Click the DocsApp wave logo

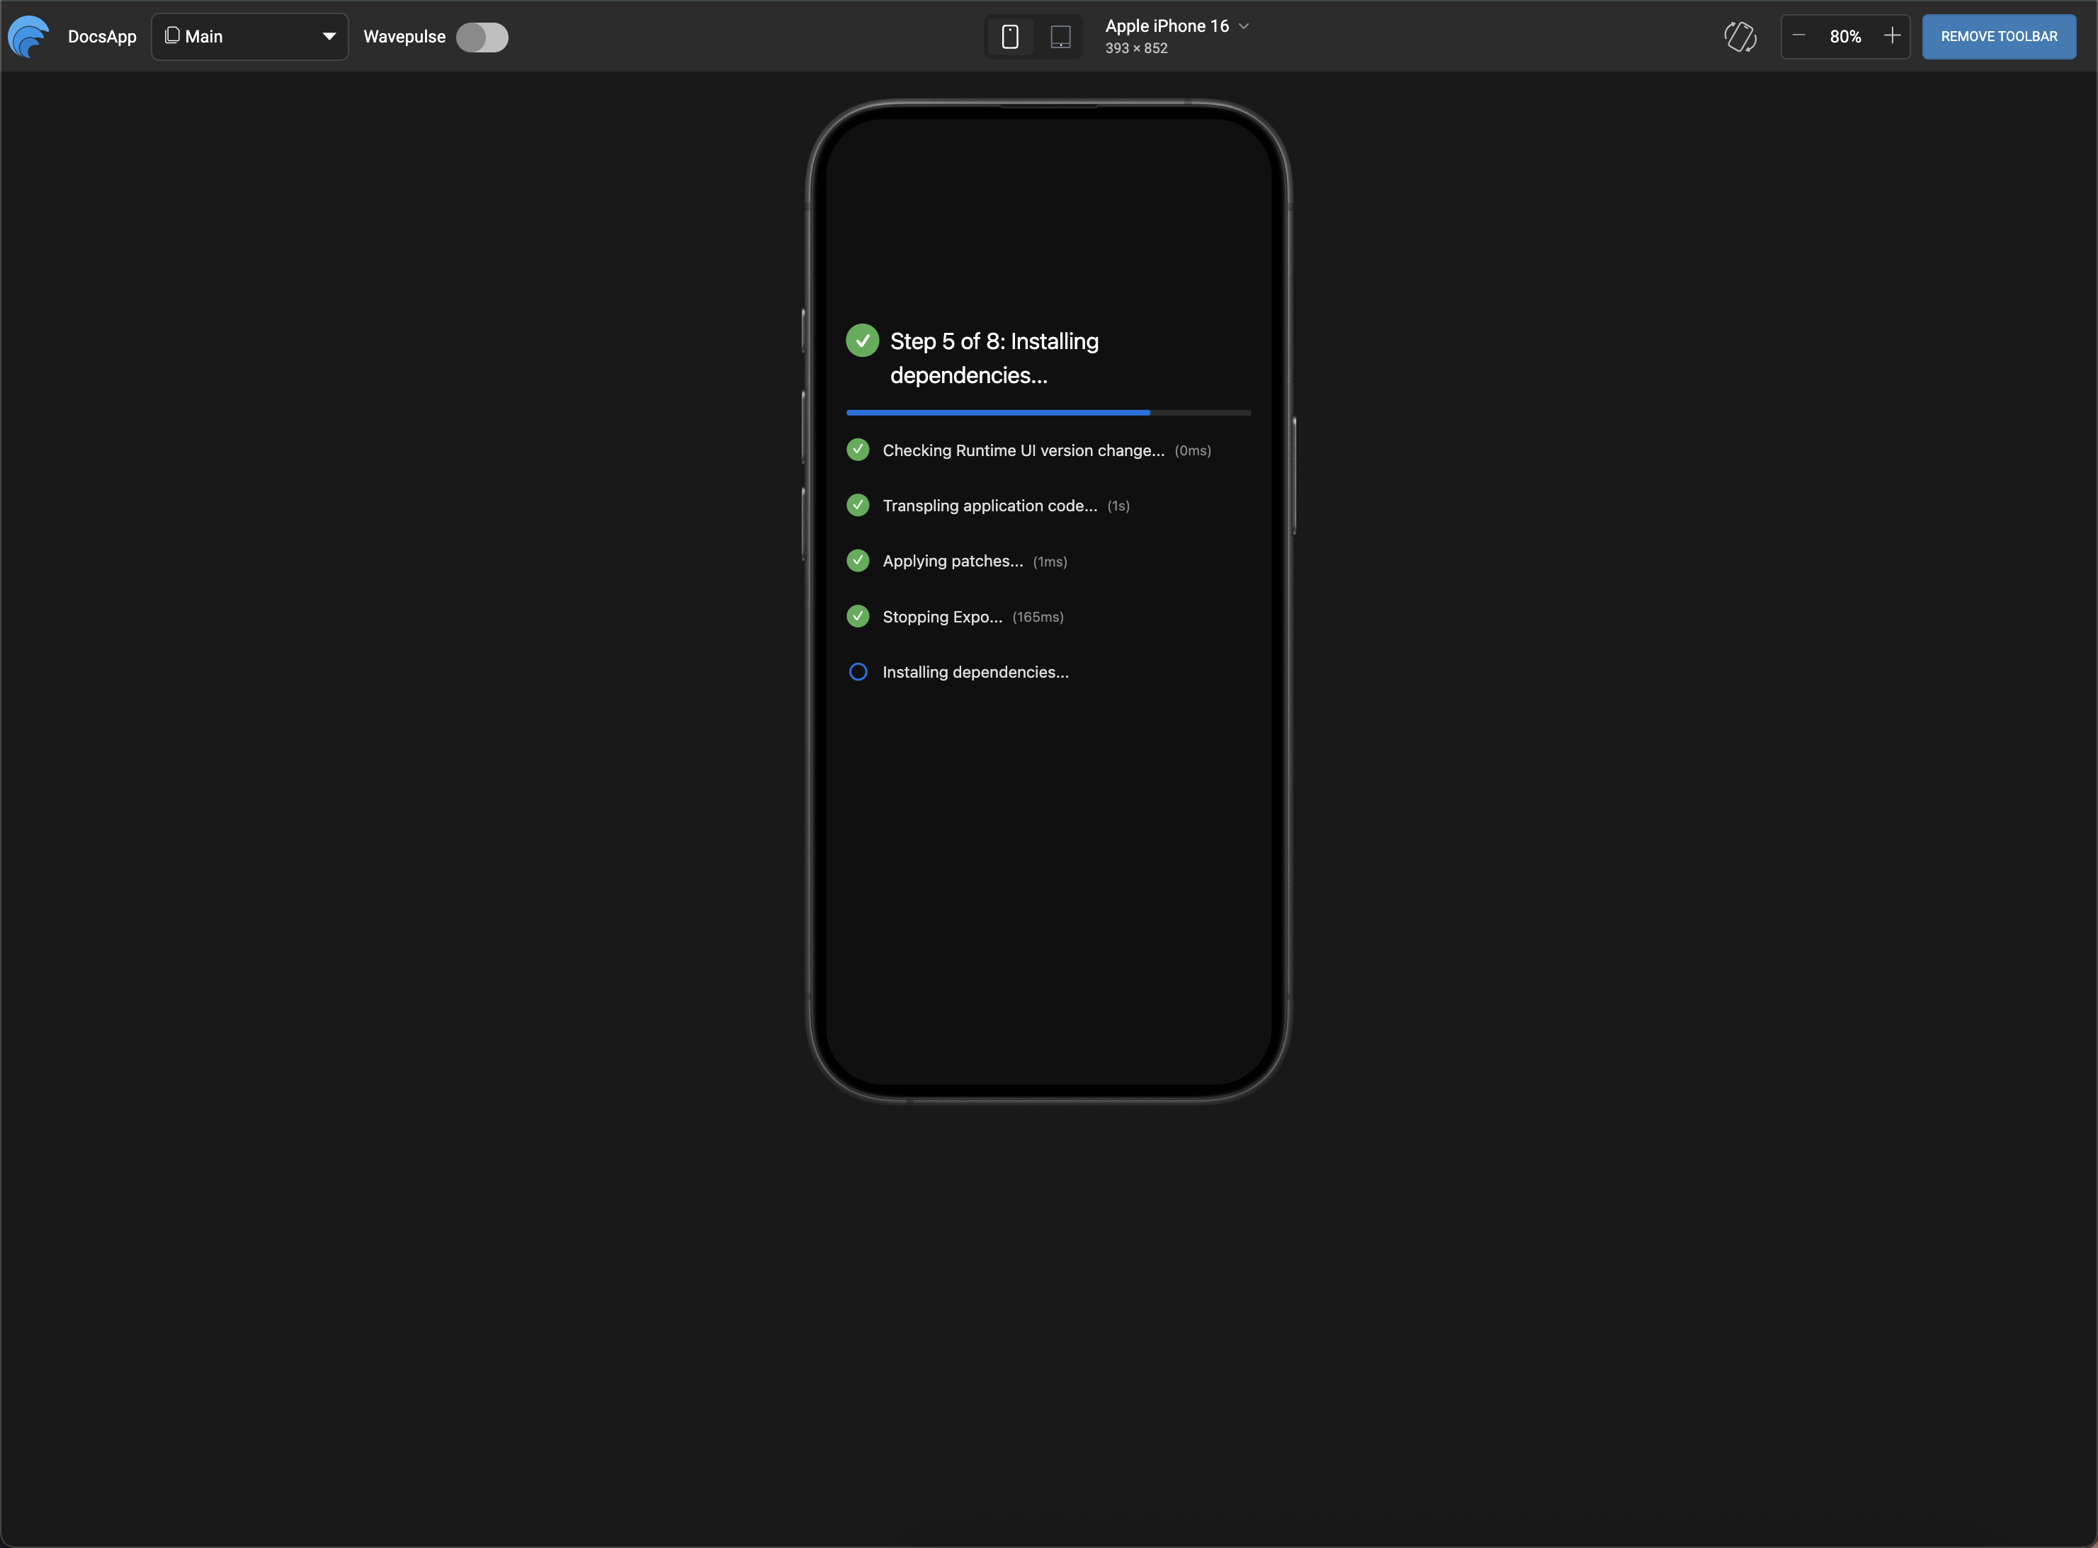(x=29, y=37)
